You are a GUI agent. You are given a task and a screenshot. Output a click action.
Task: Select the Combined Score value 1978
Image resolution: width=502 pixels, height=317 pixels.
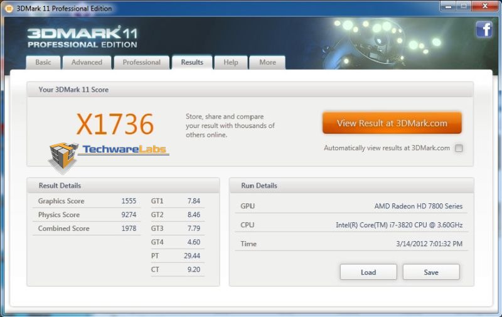(x=129, y=228)
